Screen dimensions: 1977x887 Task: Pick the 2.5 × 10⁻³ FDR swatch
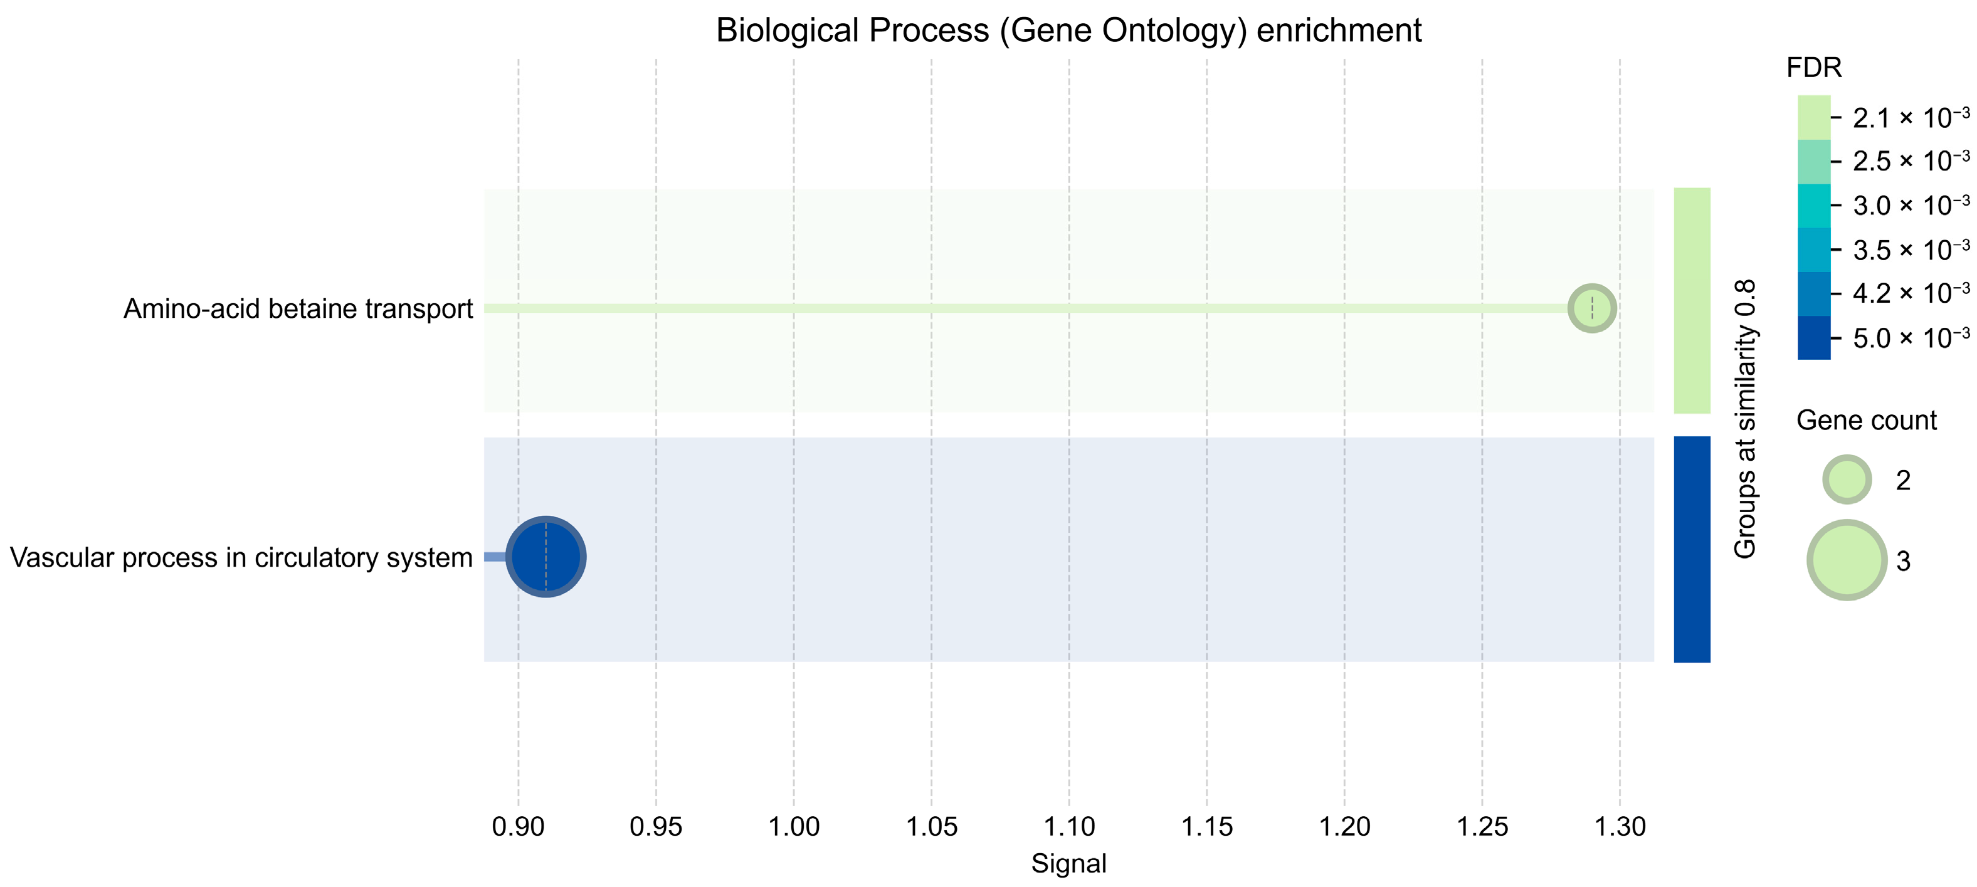pyautogui.click(x=1813, y=161)
